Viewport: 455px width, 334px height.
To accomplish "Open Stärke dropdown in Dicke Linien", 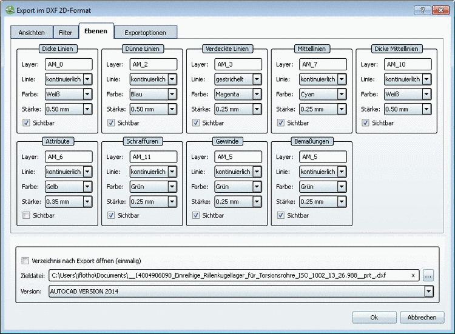I will tap(69, 109).
